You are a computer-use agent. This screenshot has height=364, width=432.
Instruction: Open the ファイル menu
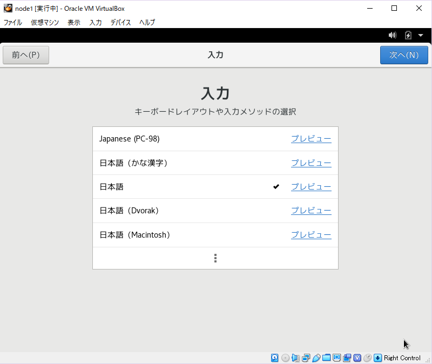pyautogui.click(x=12, y=22)
